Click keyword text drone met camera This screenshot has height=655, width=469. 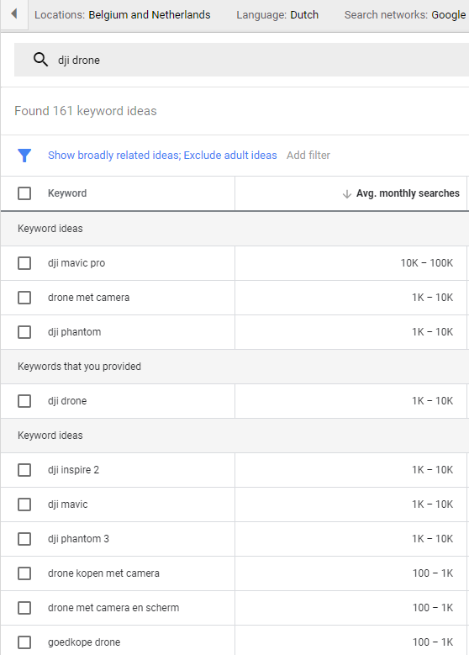tap(88, 298)
